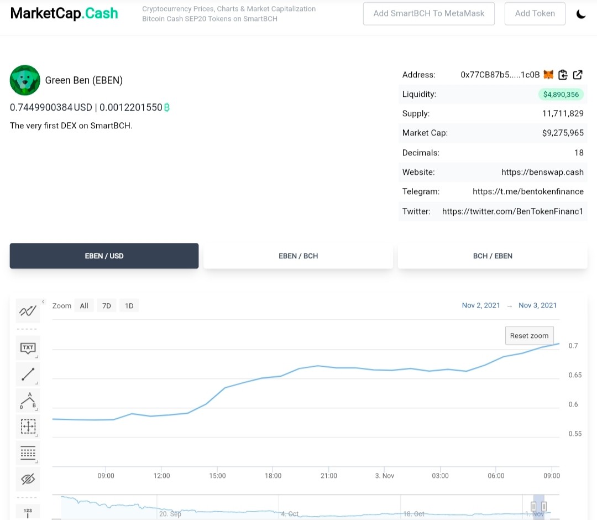The height and width of the screenshot is (520, 597).
Task: Toggle dark mode moon icon
Action: click(x=580, y=14)
